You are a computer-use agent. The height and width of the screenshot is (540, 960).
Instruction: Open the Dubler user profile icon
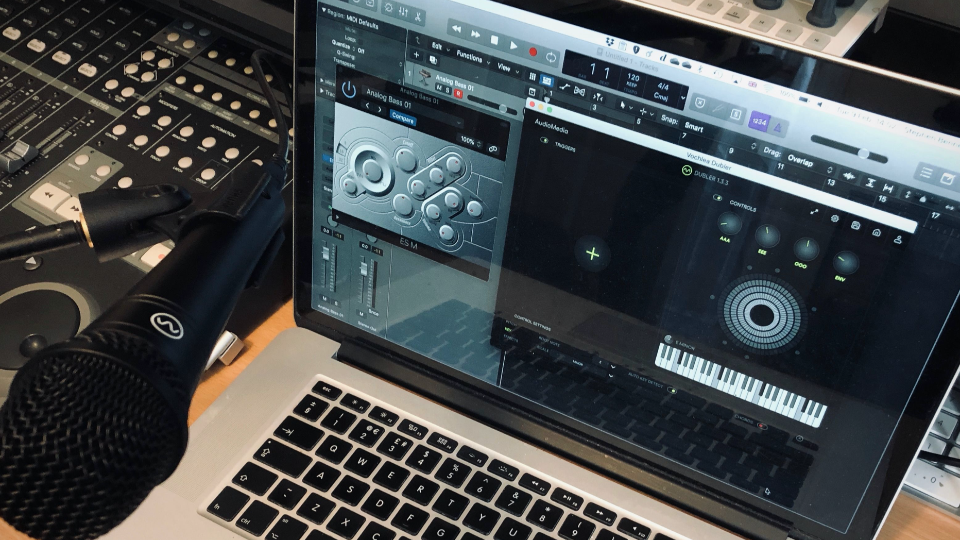[x=898, y=240]
